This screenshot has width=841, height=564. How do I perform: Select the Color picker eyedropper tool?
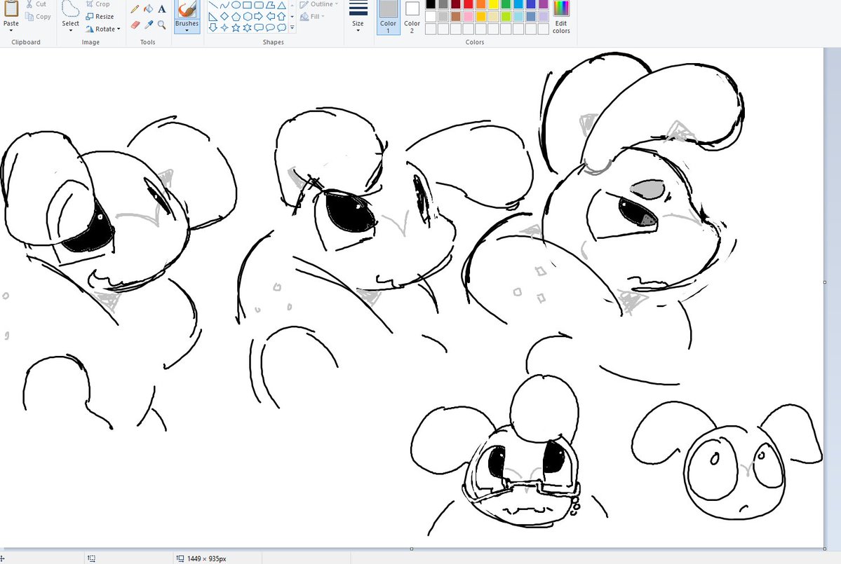tap(149, 25)
